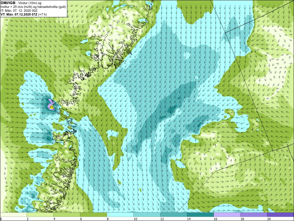Image resolution: width=294 pixels, height=221 pixels.
Task: Click the purple gust area around label 25
Action: (x=51, y=104)
